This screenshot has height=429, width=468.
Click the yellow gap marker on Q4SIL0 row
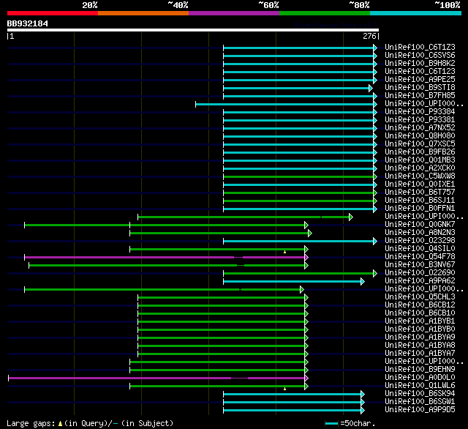[284, 252]
